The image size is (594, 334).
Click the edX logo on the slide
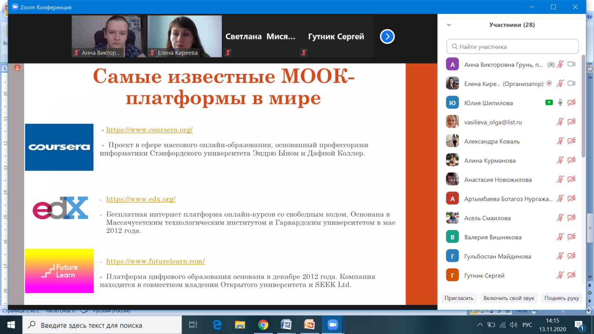[61, 208]
